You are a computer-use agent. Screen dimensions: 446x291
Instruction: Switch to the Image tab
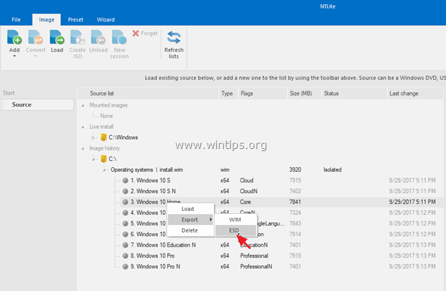pos(47,19)
